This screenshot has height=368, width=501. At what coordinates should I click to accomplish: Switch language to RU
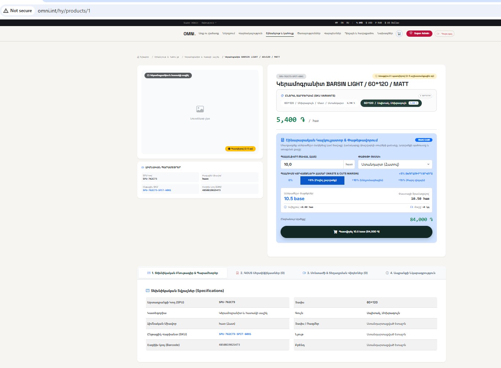click(348, 23)
